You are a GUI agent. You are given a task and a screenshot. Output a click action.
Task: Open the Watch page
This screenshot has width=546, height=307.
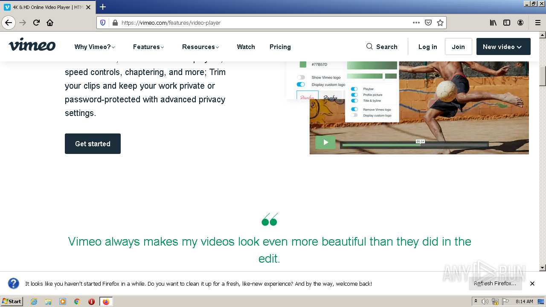pos(246,47)
